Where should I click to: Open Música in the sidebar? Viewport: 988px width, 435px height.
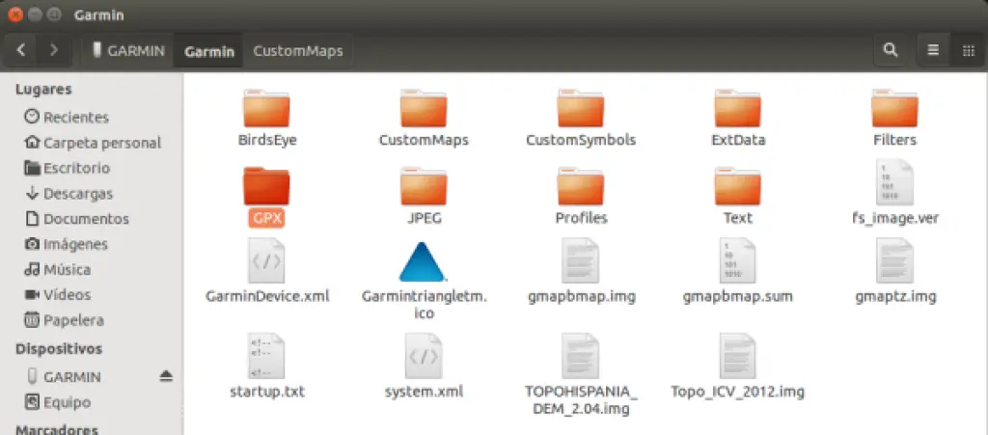click(x=57, y=269)
